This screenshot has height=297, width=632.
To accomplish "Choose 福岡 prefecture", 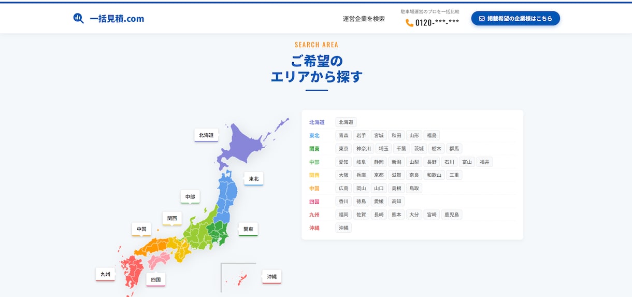I will click(343, 214).
